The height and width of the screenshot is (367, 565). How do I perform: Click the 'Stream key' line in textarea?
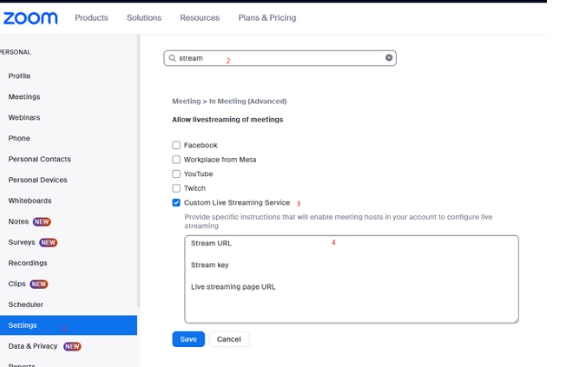[210, 265]
